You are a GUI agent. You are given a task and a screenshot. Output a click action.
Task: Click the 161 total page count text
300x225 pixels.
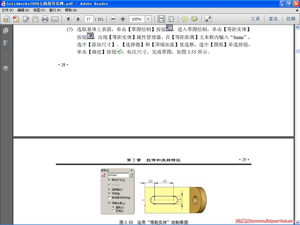point(100,19)
